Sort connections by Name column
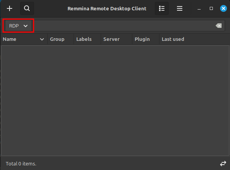 (x=24, y=39)
